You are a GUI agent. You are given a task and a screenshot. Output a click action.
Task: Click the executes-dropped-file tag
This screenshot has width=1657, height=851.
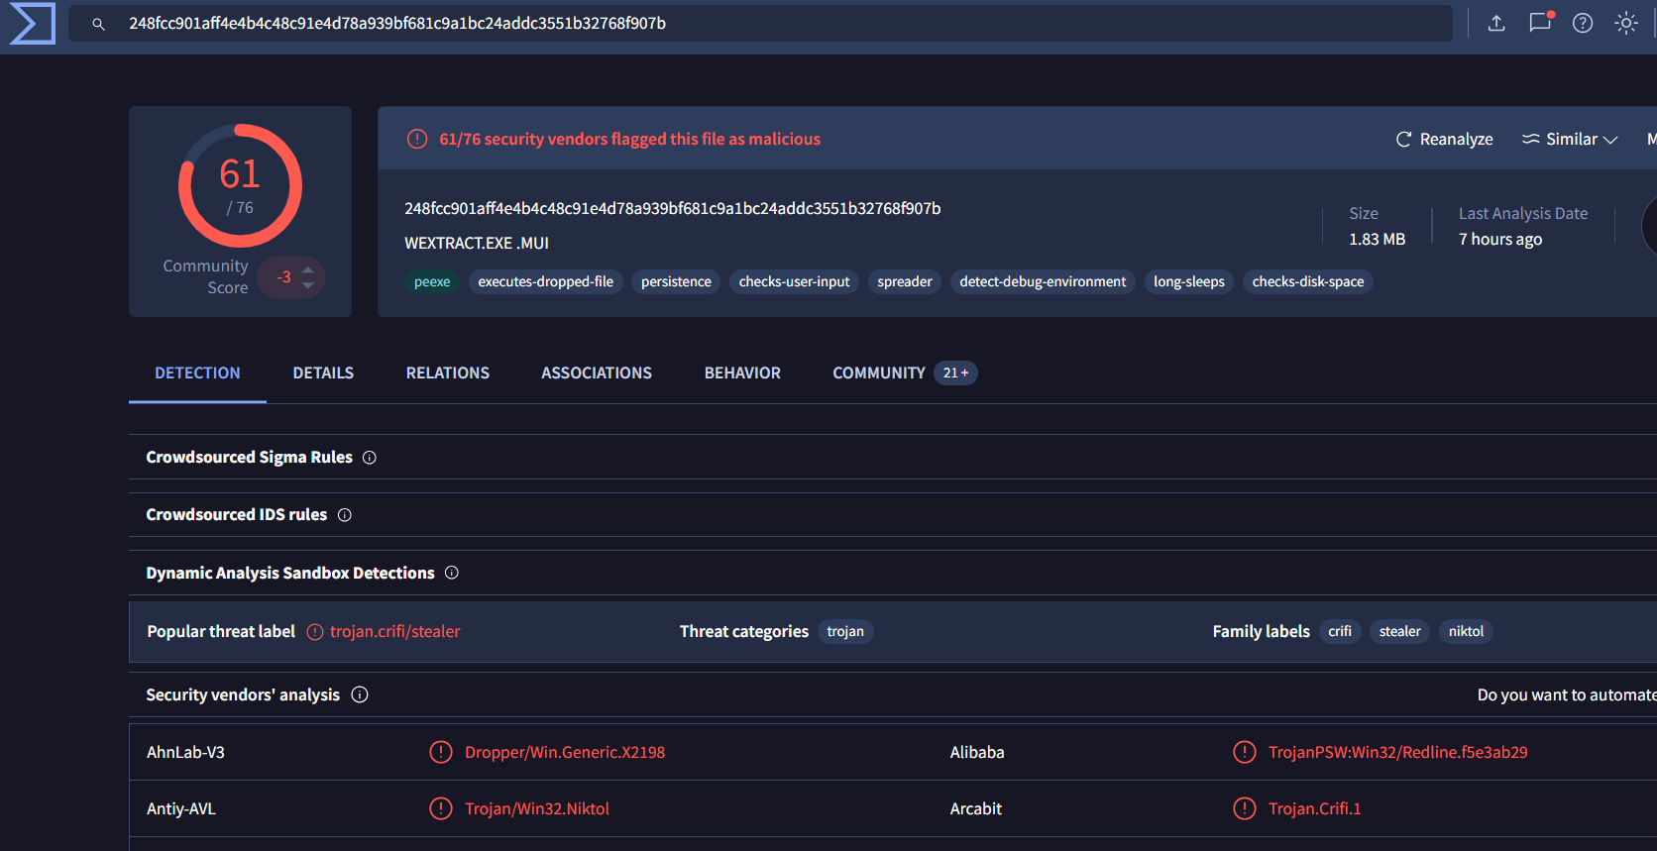pyautogui.click(x=546, y=282)
